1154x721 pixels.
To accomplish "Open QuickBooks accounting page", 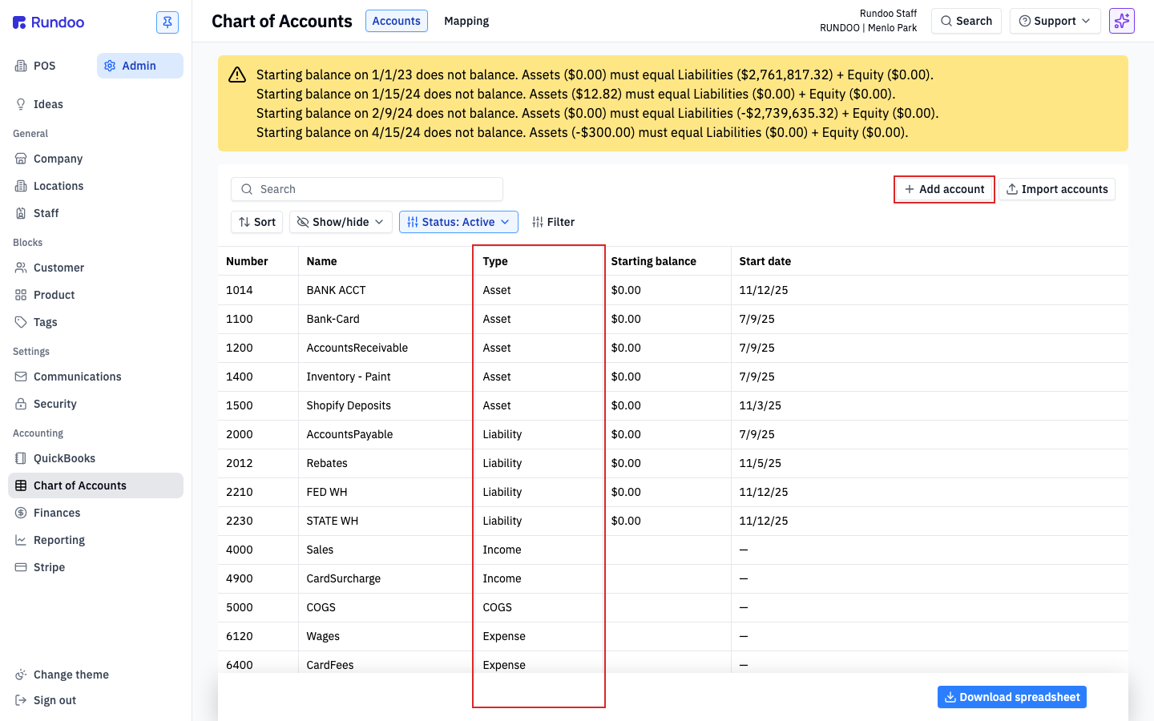I will (x=64, y=458).
